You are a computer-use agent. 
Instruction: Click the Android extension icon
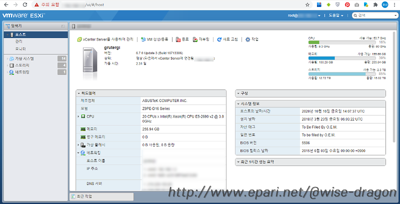point(328,4)
